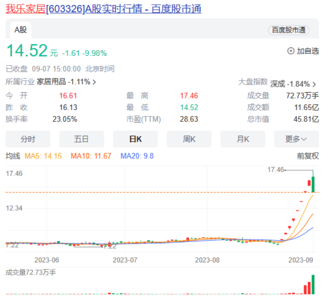The height and width of the screenshot is (298, 329).
Task: Expand the chevron next to 家居用品 -1.11%
Action: point(94,82)
